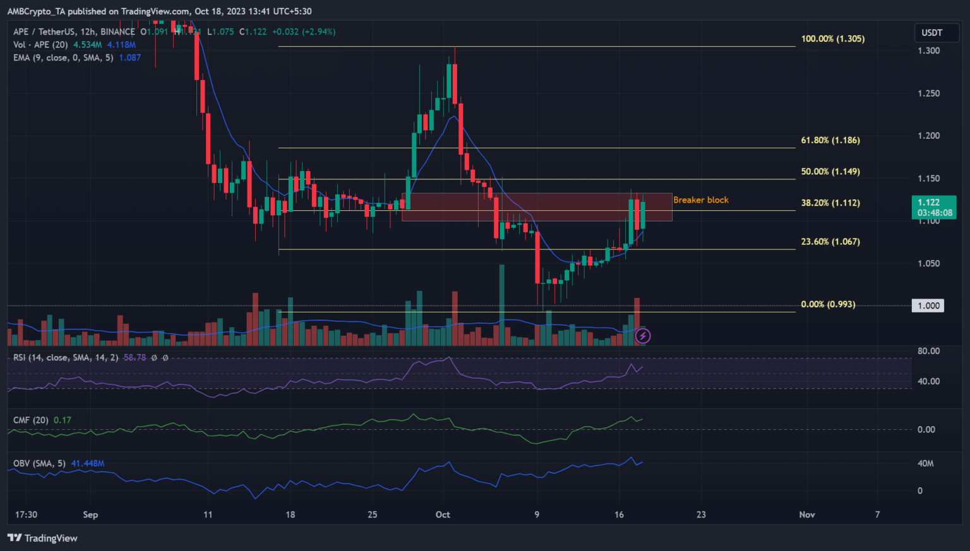
Task: Click the 0.00% (0.993) Fibonacci label
Action: 828,304
